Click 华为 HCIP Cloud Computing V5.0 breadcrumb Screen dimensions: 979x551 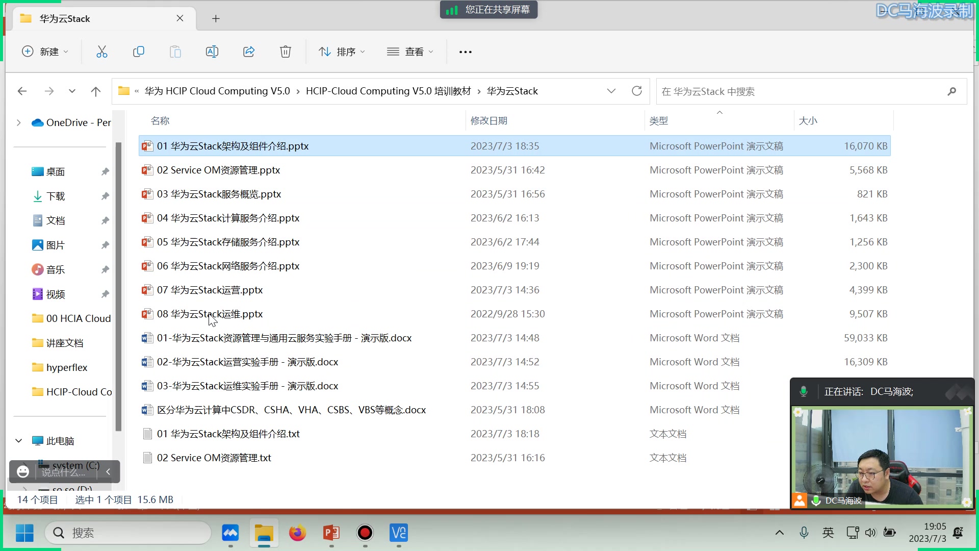click(x=217, y=91)
